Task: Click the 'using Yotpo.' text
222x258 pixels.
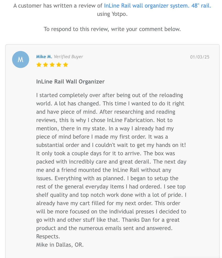Action: tap(112, 14)
